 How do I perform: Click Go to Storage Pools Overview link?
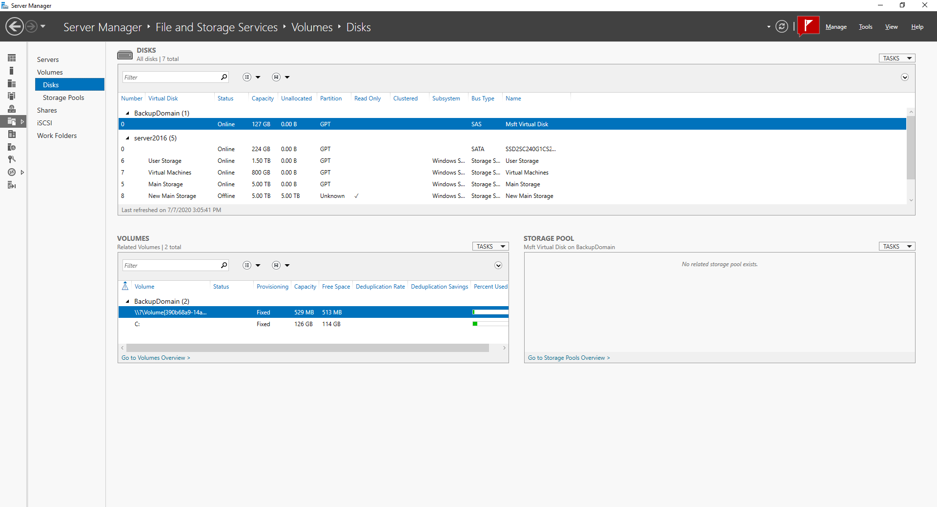point(569,358)
